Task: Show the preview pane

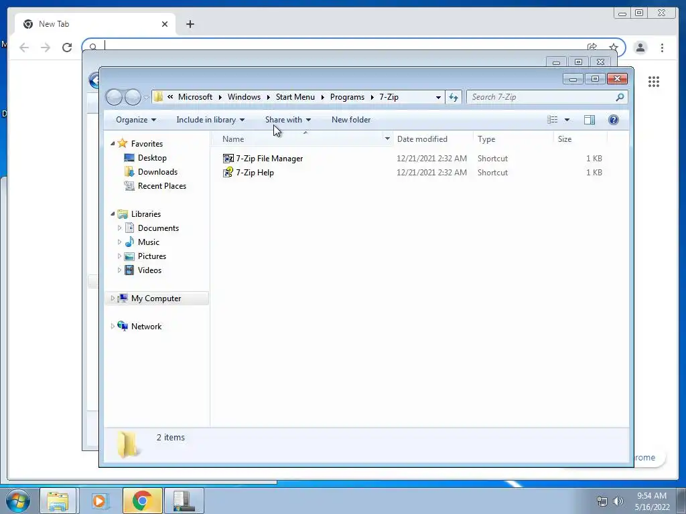Action: coord(590,120)
